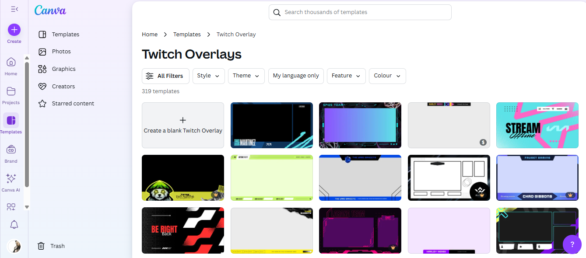Image resolution: width=586 pixels, height=258 pixels.
Task: Create a blank Twitch Overlay
Action: point(183,126)
